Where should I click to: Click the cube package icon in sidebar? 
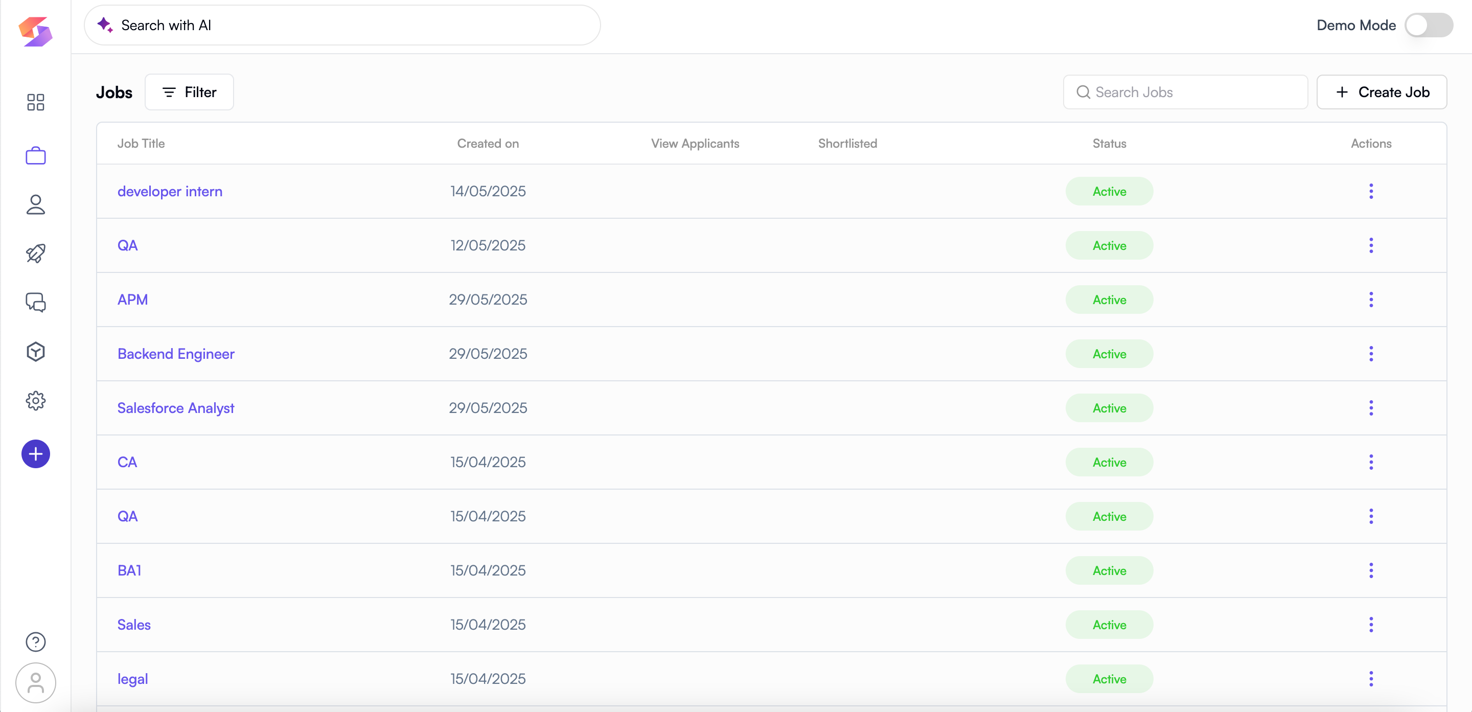point(35,352)
